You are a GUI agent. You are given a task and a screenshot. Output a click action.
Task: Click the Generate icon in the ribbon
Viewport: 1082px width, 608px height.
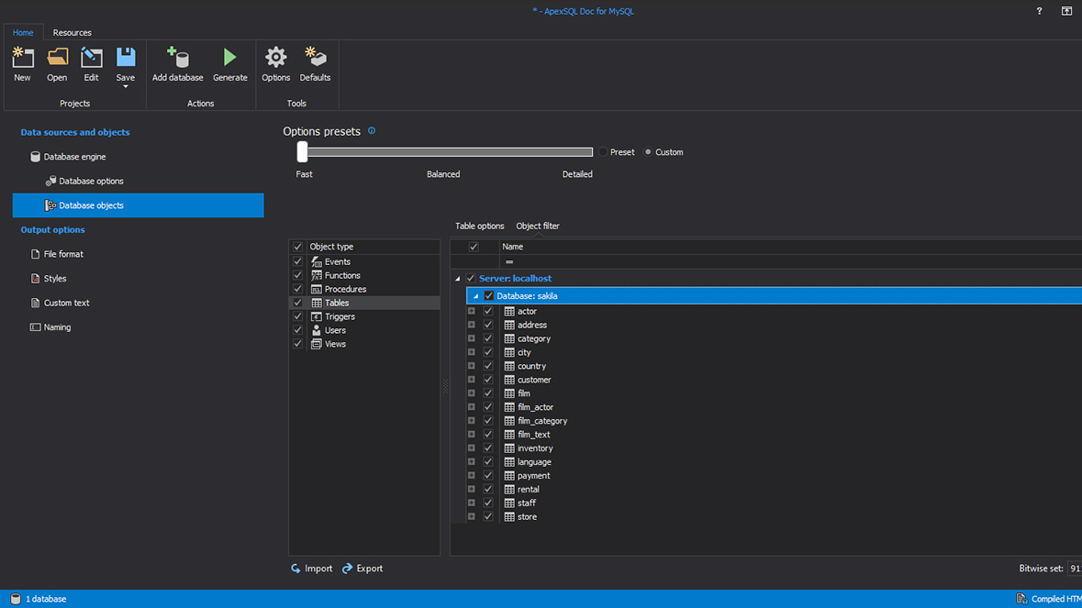tap(229, 57)
